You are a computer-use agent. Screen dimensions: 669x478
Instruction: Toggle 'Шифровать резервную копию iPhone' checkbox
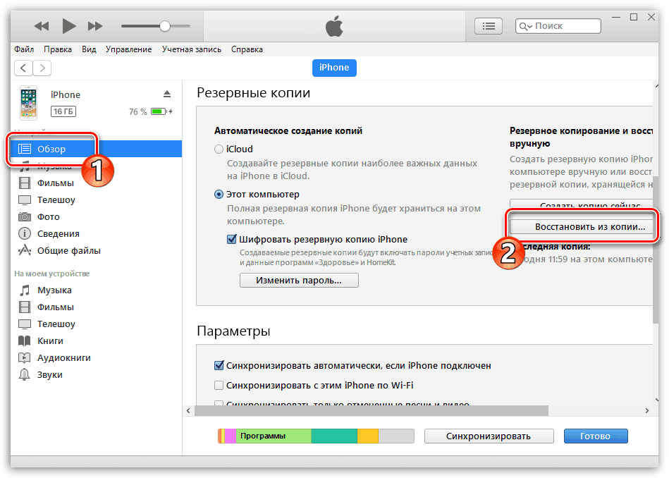[232, 240]
